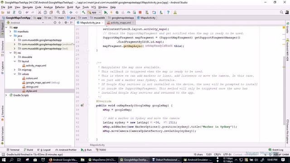Click the red Stop icon
This screenshot has width=290, height=163.
[140, 12]
